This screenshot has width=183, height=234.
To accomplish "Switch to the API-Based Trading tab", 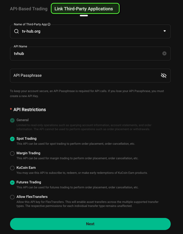I will (29, 9).
